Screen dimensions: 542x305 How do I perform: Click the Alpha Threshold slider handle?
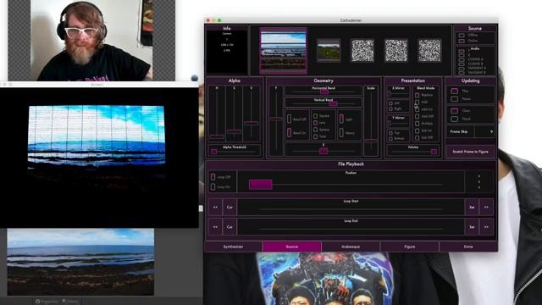click(214, 152)
